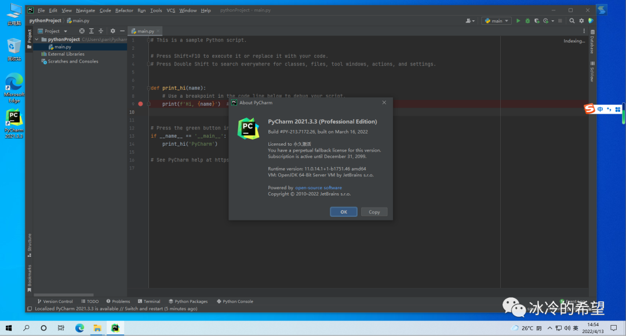Open the Python Packages tab
Screen dimensions: 626x336
pos(188,301)
